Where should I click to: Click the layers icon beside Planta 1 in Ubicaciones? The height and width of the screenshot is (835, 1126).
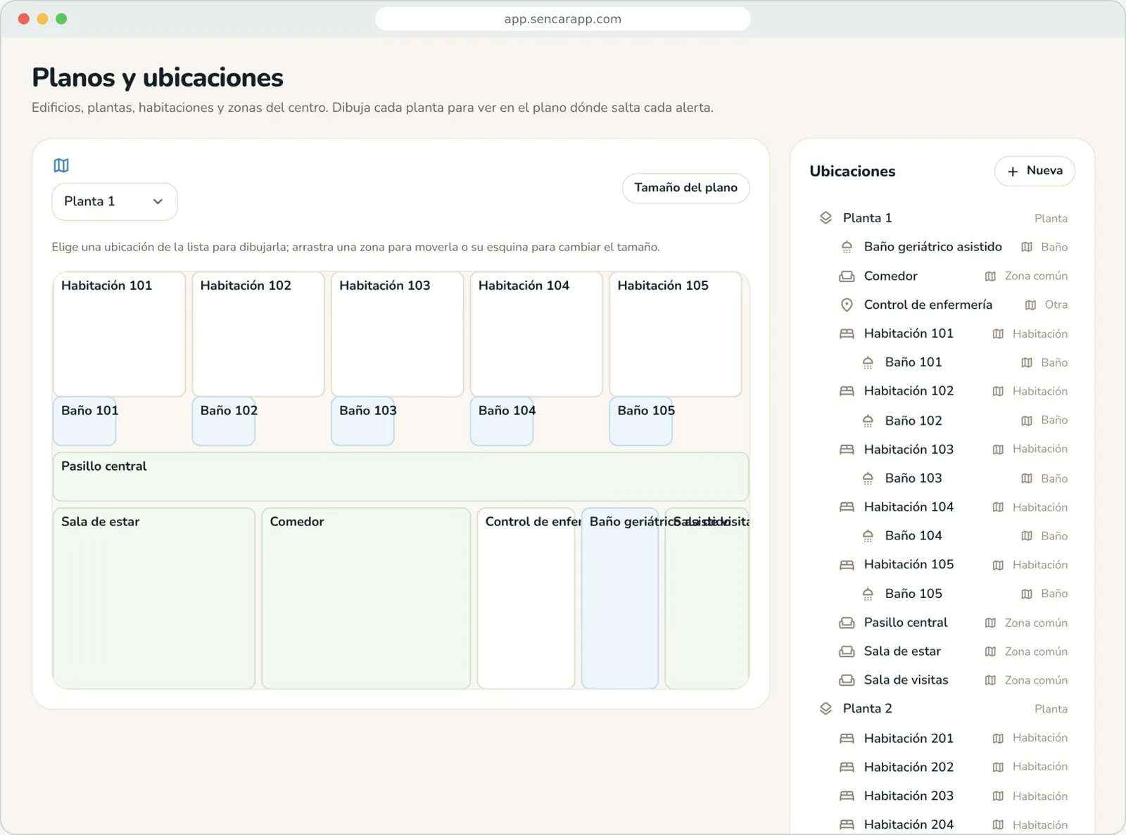pos(825,218)
